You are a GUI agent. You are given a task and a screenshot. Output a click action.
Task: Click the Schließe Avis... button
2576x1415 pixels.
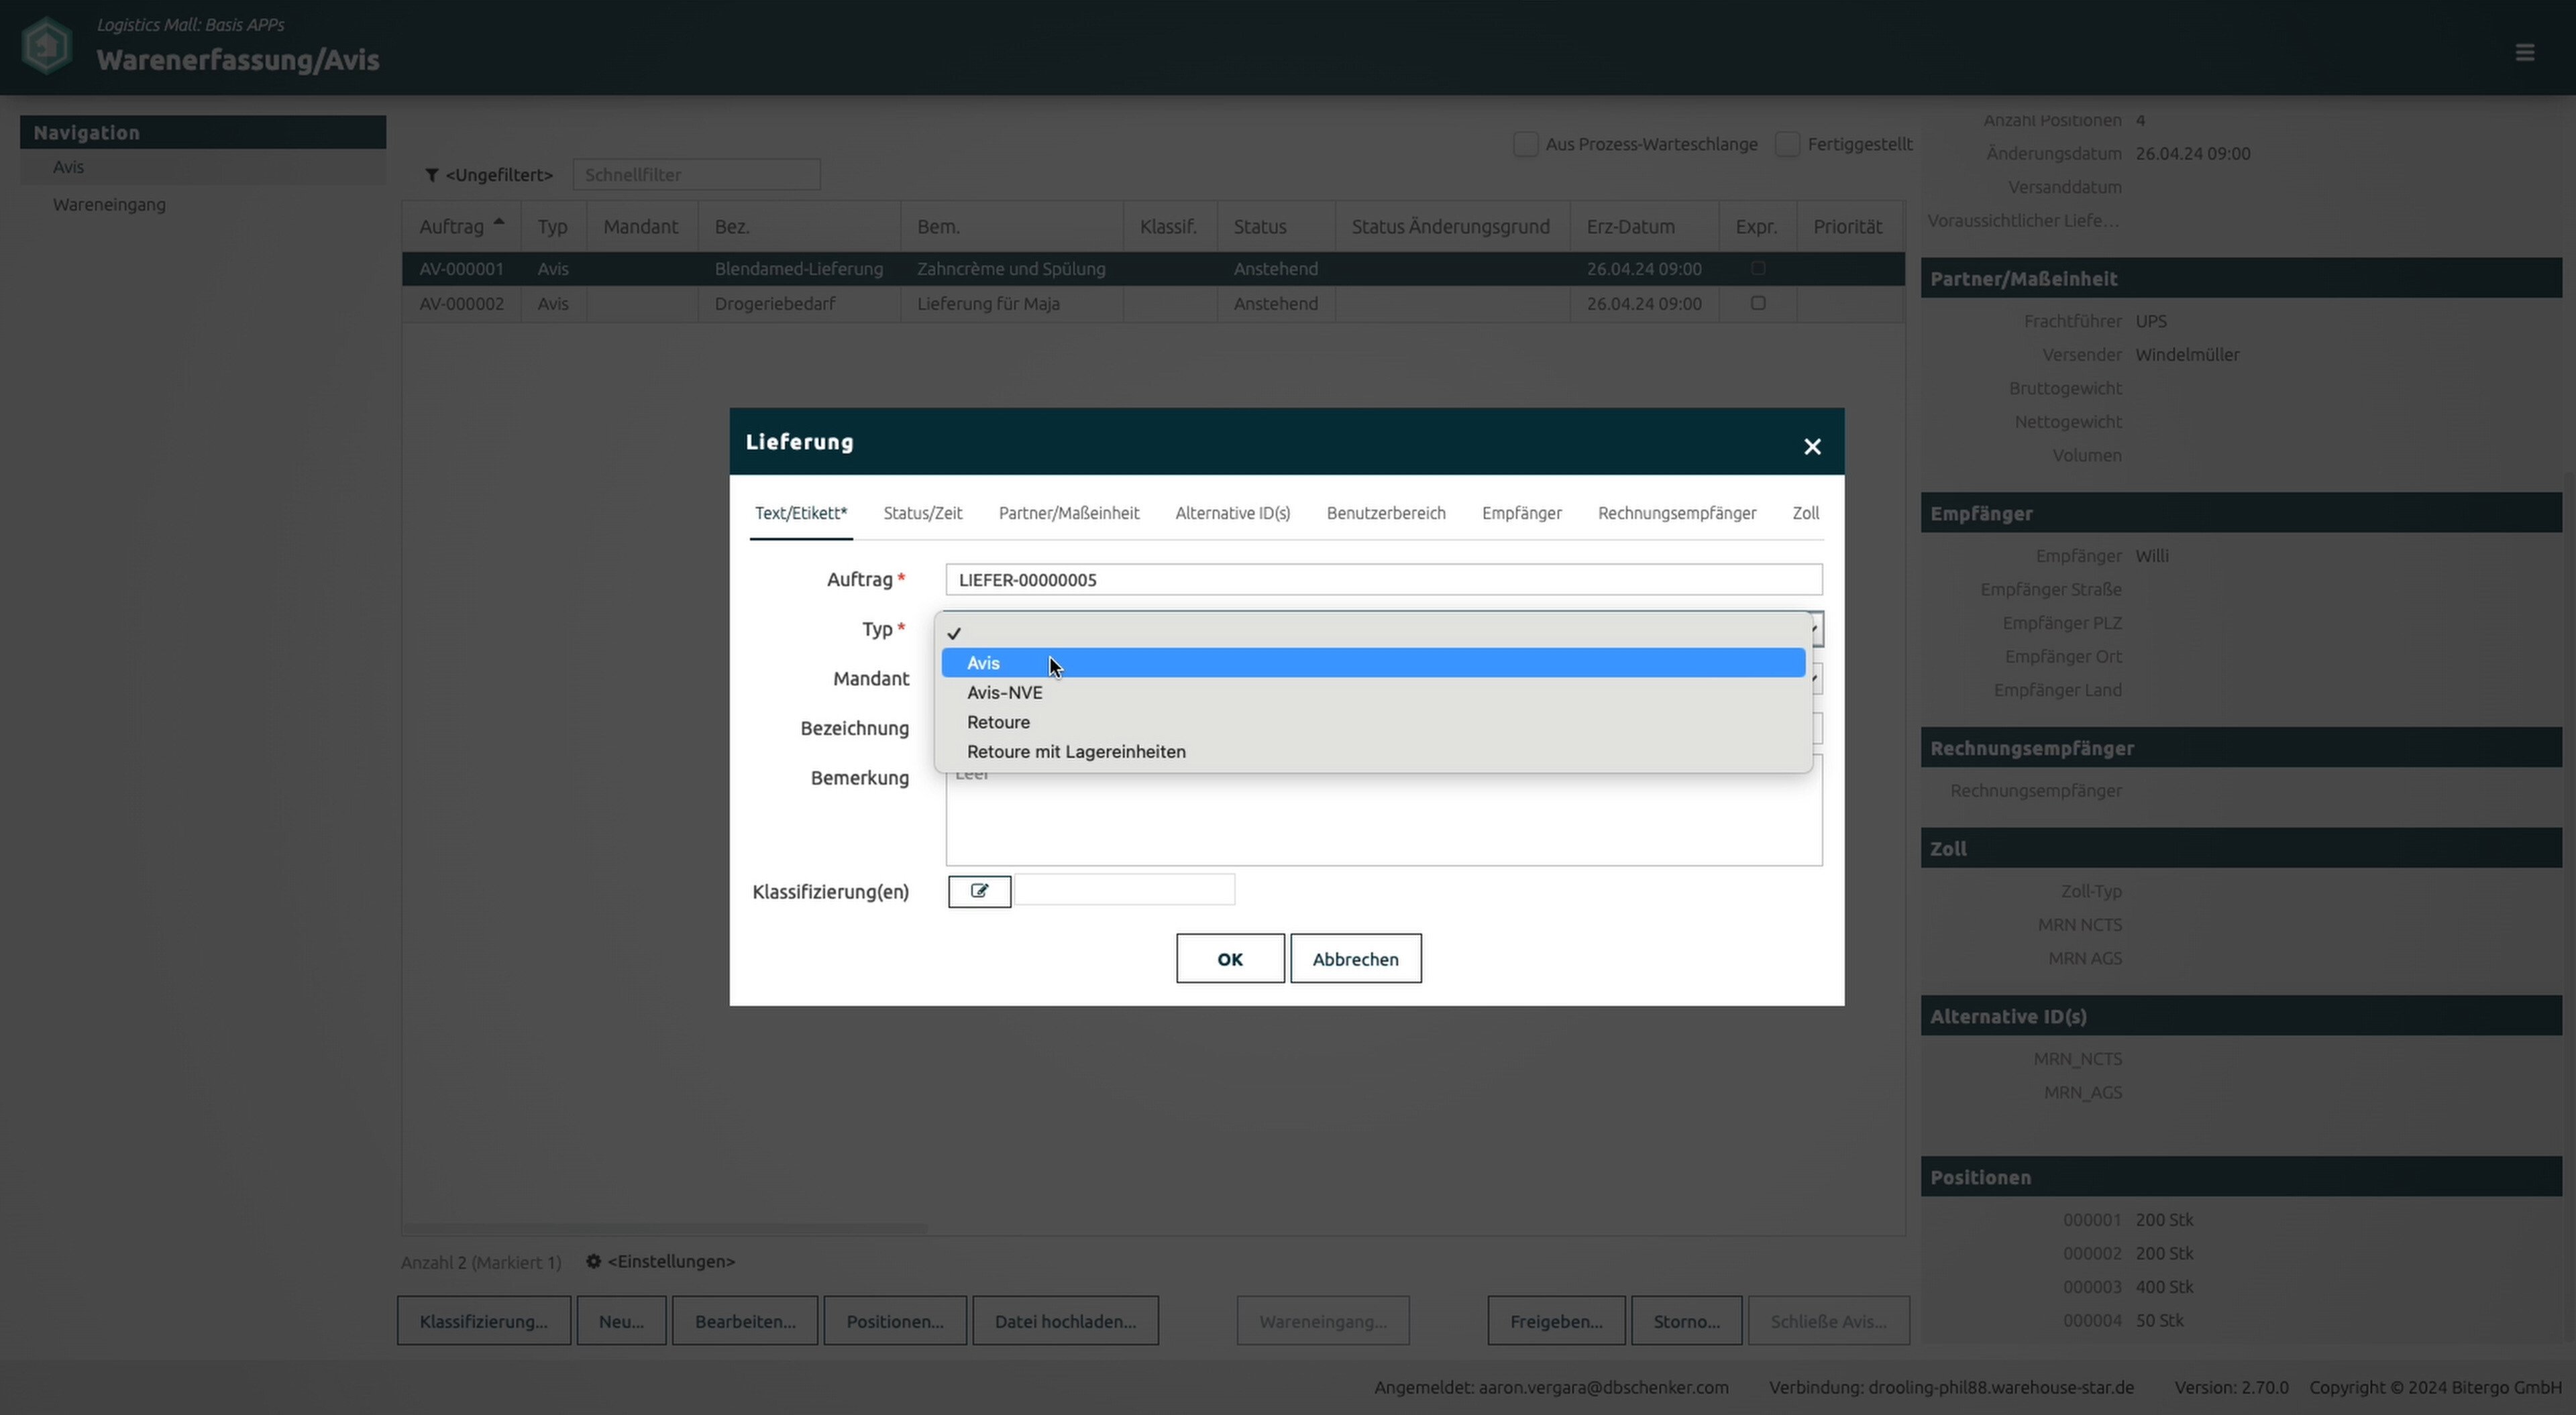coord(1828,1321)
